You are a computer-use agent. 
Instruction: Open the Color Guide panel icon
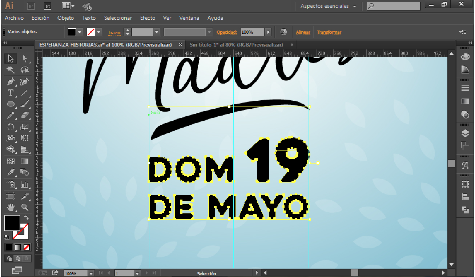click(x=465, y=69)
